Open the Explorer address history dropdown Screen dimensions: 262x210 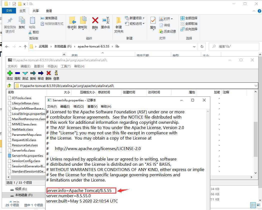194,47
